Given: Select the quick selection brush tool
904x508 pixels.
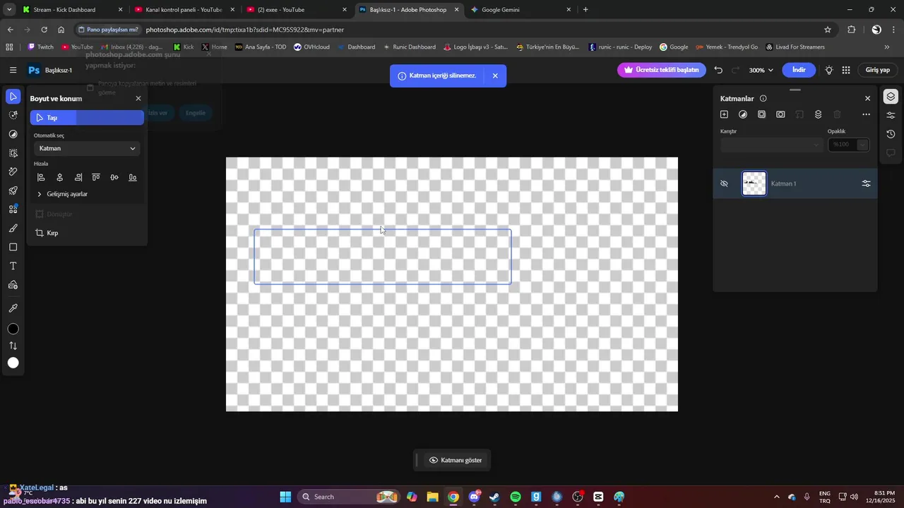Looking at the screenshot, I should 13,115.
